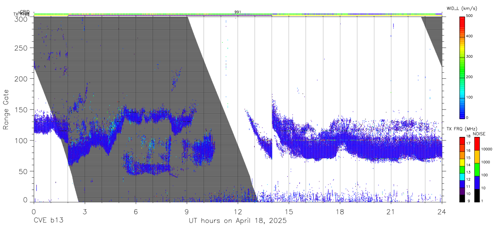Click the '14' tick on TX FRQ legend

point(468,165)
